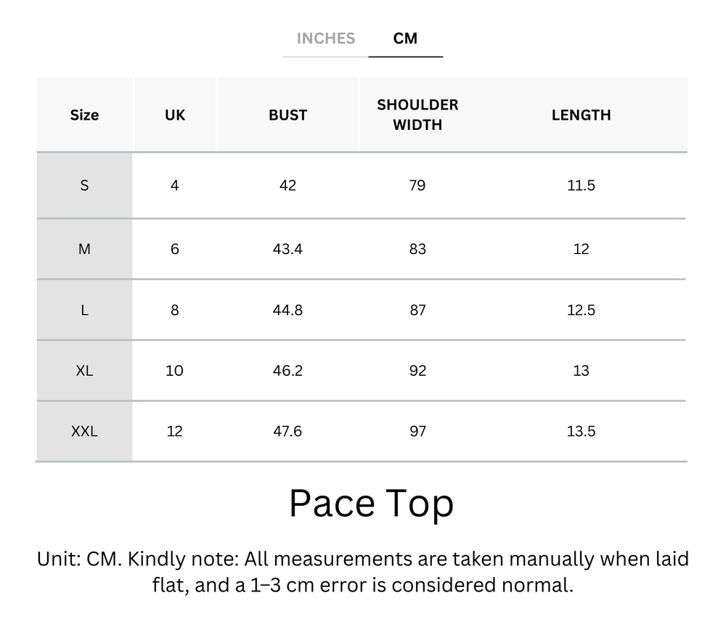Select the CM tab

tap(405, 38)
